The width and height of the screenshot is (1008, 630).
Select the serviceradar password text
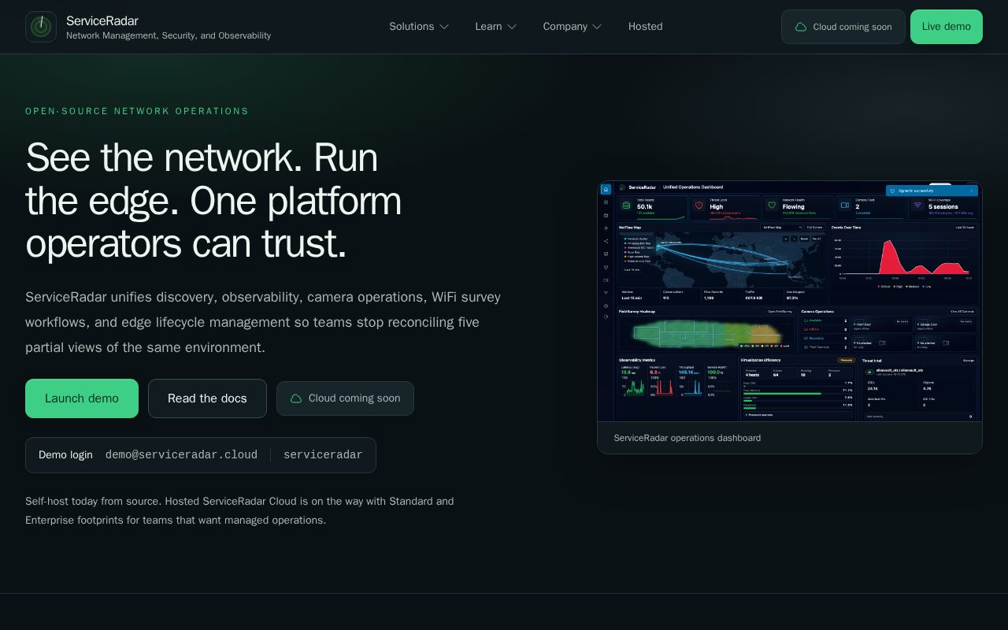(x=323, y=455)
